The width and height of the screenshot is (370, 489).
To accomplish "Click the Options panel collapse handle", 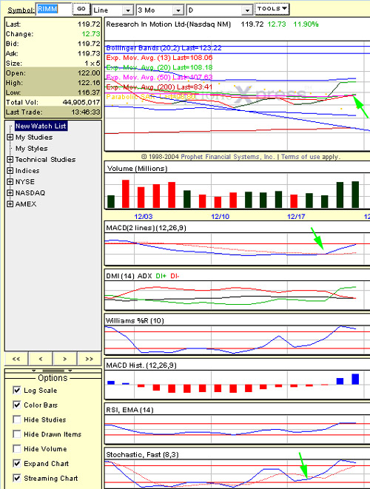I will [53, 371].
